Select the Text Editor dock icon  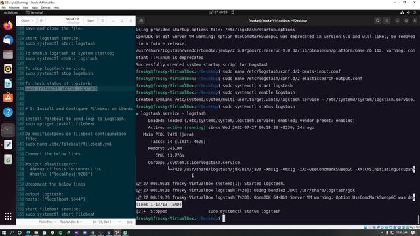(8, 145)
